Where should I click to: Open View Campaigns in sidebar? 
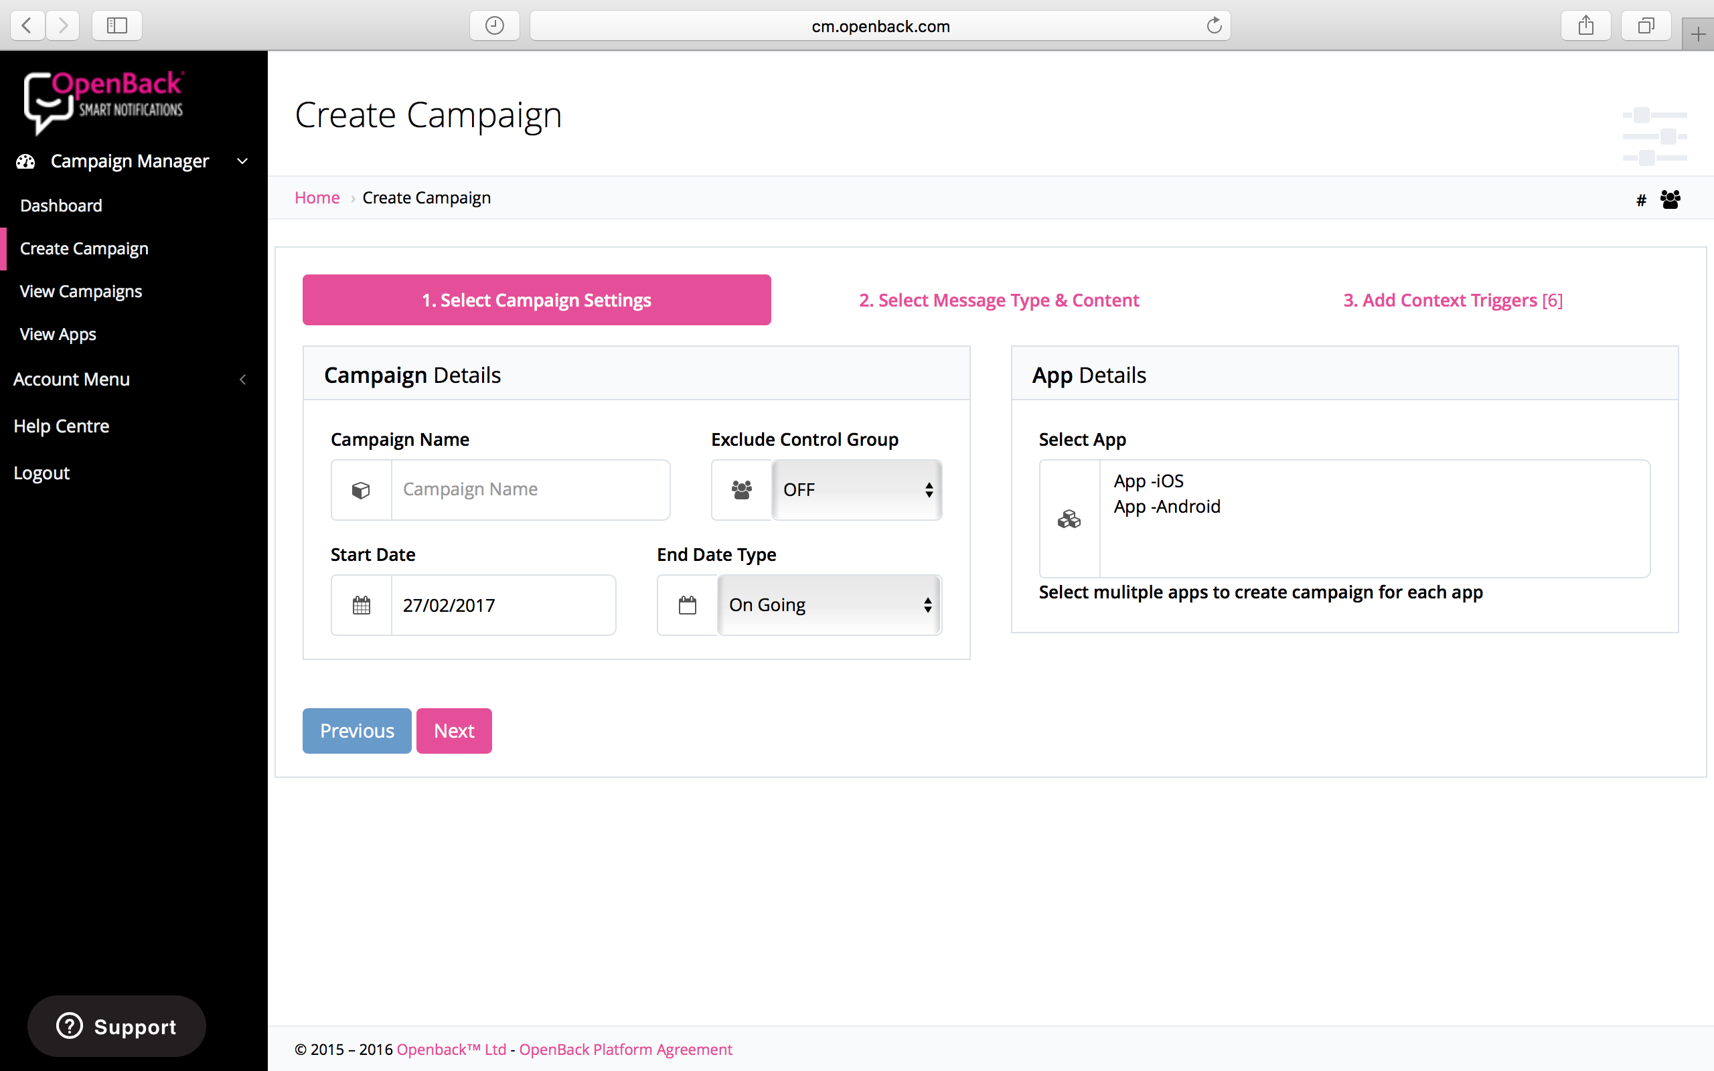(x=81, y=291)
